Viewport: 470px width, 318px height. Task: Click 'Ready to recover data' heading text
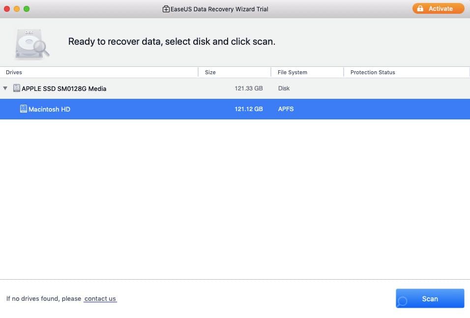[172, 41]
